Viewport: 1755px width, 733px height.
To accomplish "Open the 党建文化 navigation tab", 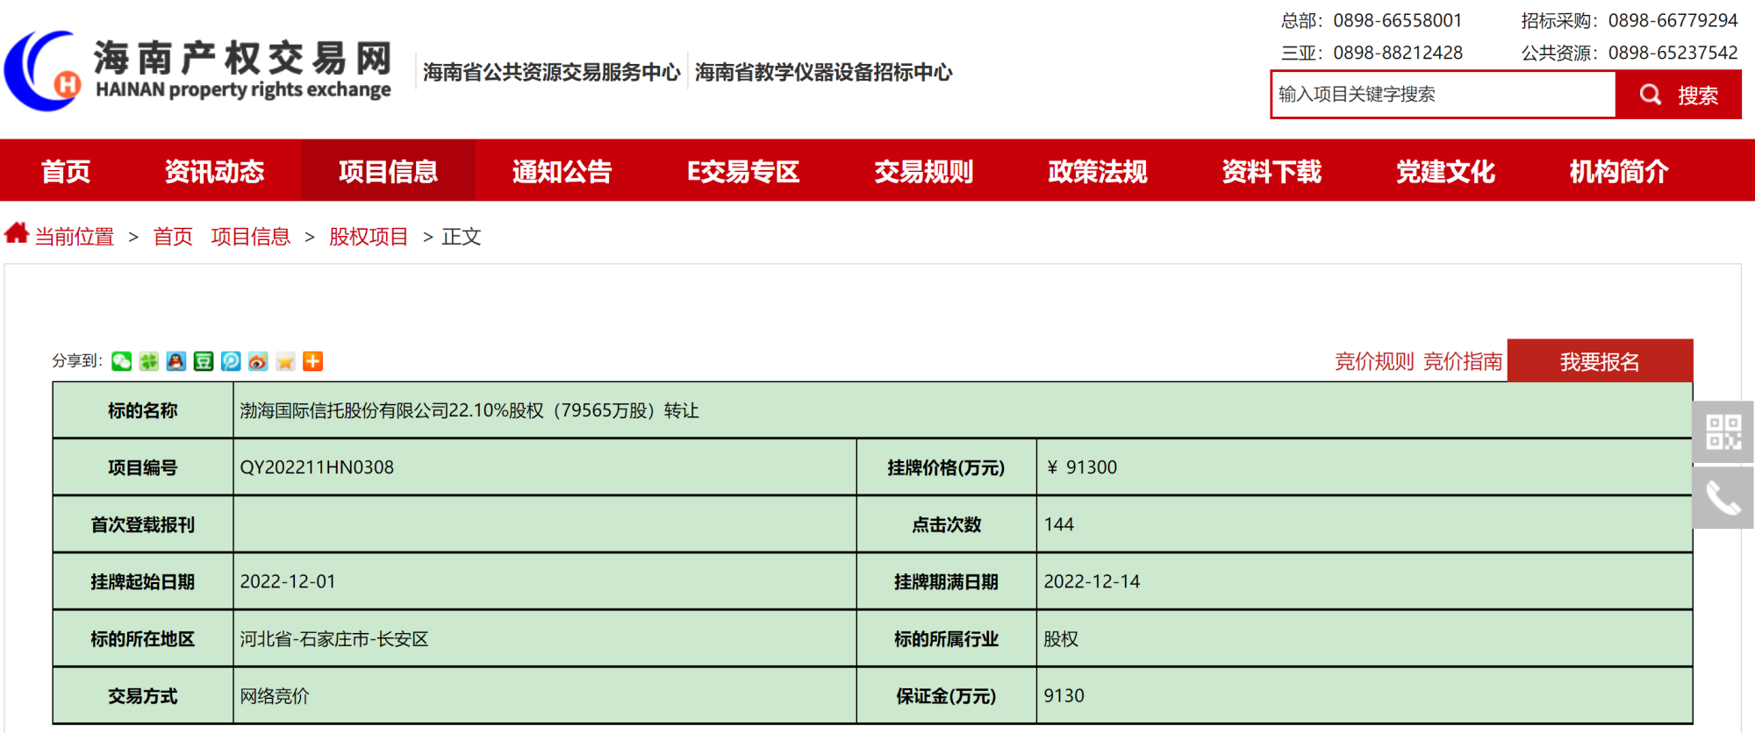I will pyautogui.click(x=1445, y=171).
